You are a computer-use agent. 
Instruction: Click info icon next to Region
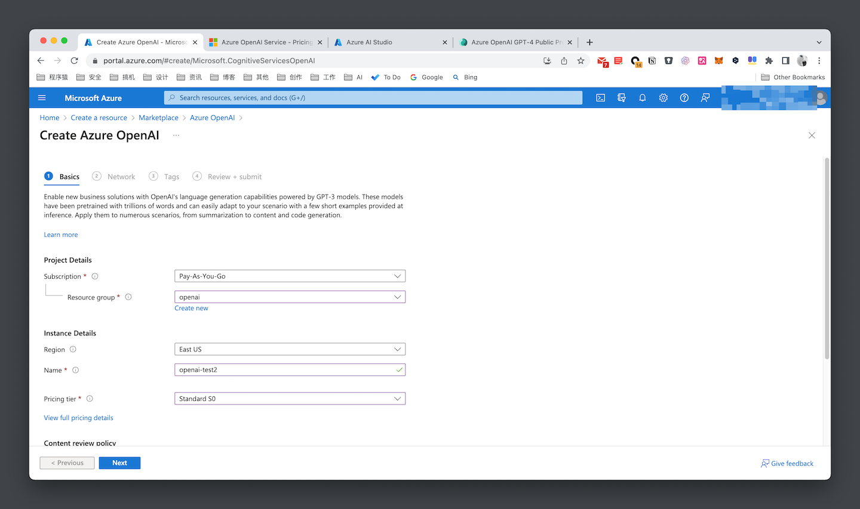[73, 350]
